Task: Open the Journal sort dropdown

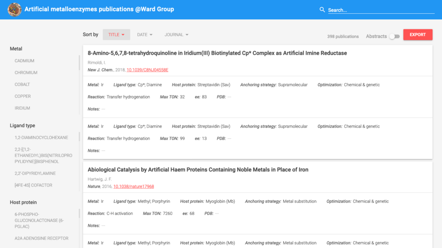Action: tap(176, 34)
